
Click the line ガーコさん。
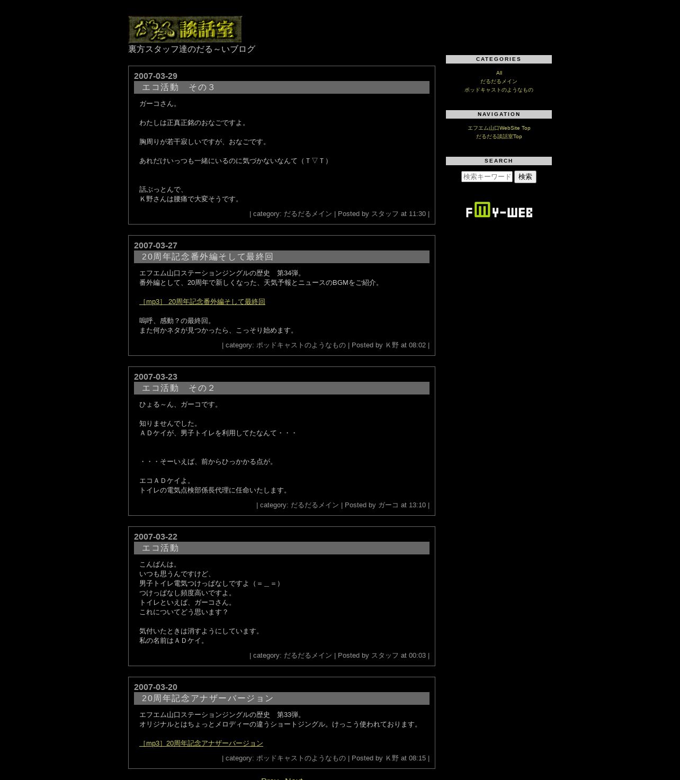click(x=160, y=104)
